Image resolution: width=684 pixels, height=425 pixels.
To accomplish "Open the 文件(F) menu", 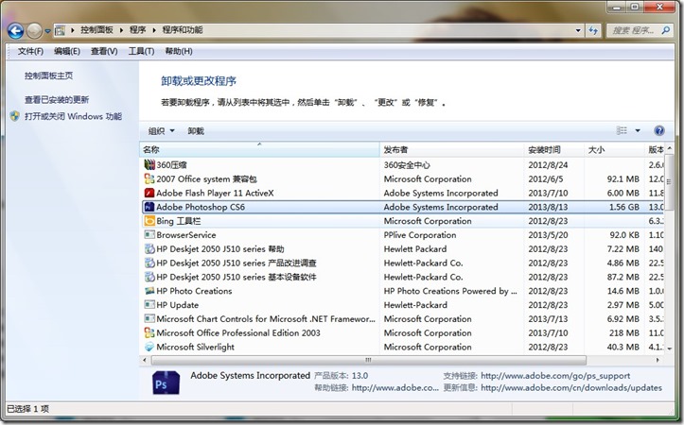I will (30, 51).
